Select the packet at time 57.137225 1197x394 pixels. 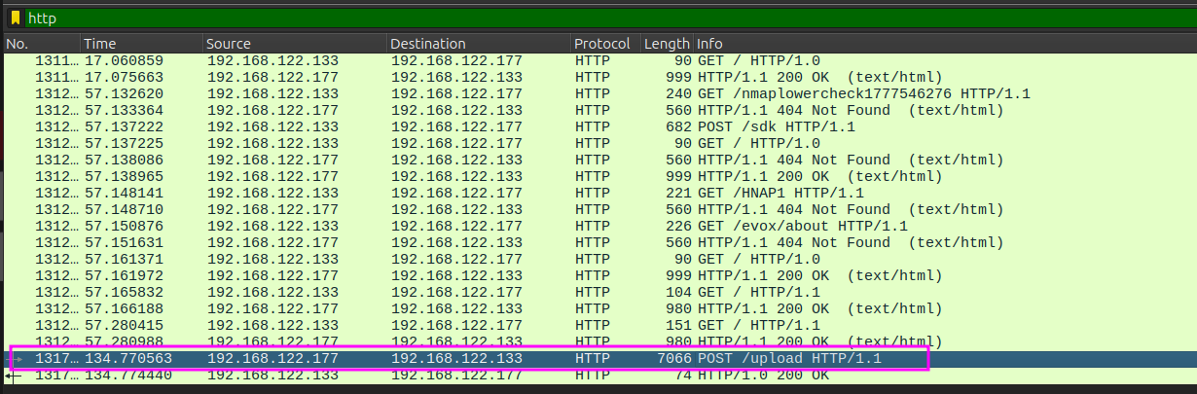click(x=598, y=143)
